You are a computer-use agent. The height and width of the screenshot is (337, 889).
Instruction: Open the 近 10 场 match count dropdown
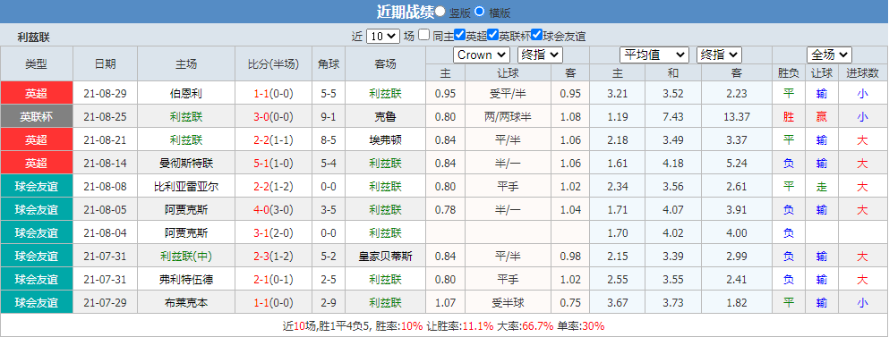(383, 37)
